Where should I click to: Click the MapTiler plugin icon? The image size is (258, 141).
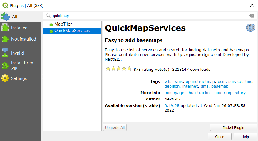point(51,25)
